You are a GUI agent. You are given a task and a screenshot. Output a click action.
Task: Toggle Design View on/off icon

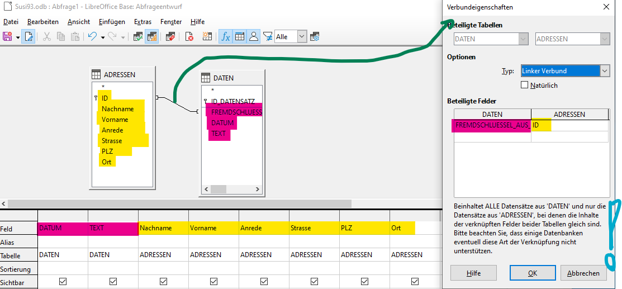click(x=152, y=37)
